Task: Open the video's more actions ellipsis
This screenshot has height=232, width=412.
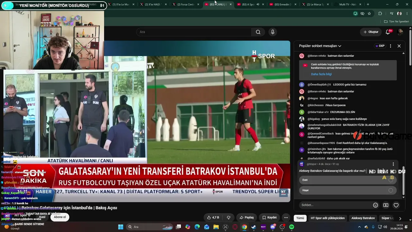Action: [x=286, y=217]
